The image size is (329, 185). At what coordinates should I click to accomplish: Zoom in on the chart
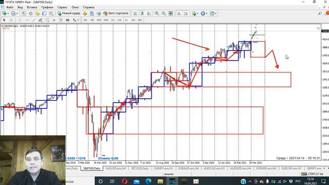(x=157, y=13)
